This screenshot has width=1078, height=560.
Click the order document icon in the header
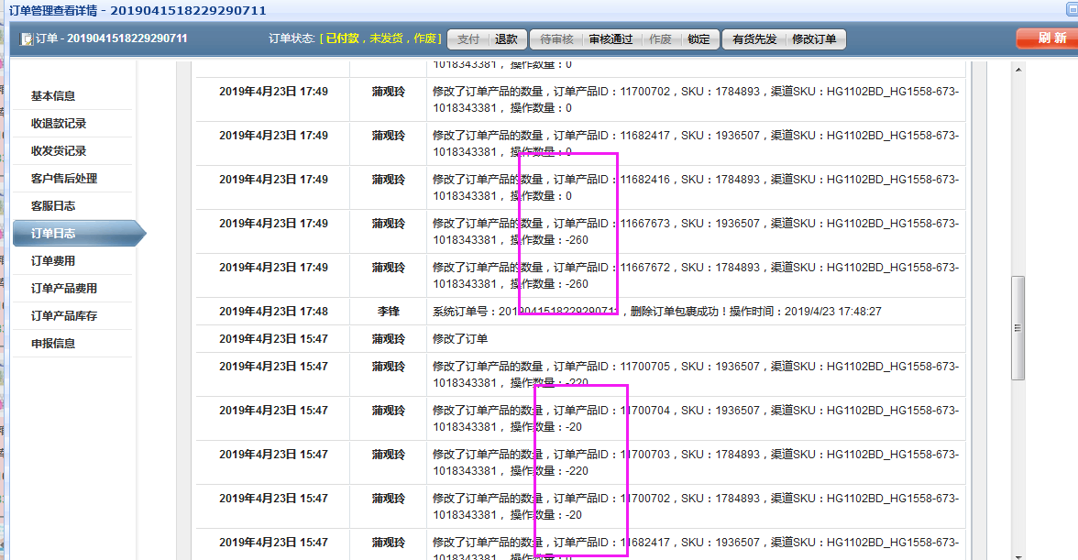(x=26, y=39)
